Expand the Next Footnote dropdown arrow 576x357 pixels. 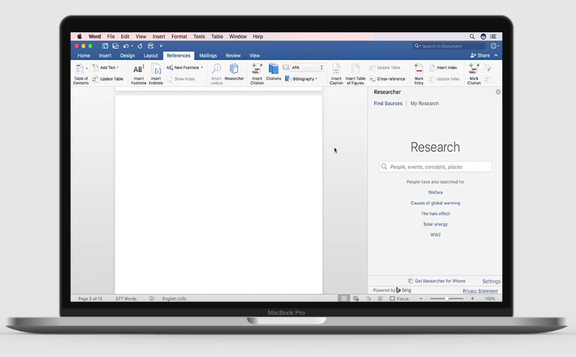click(x=202, y=68)
